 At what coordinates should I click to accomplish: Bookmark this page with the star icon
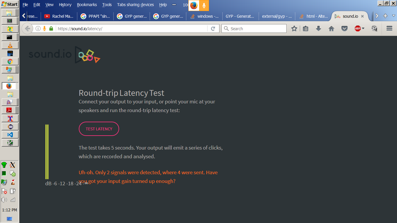(x=294, y=28)
